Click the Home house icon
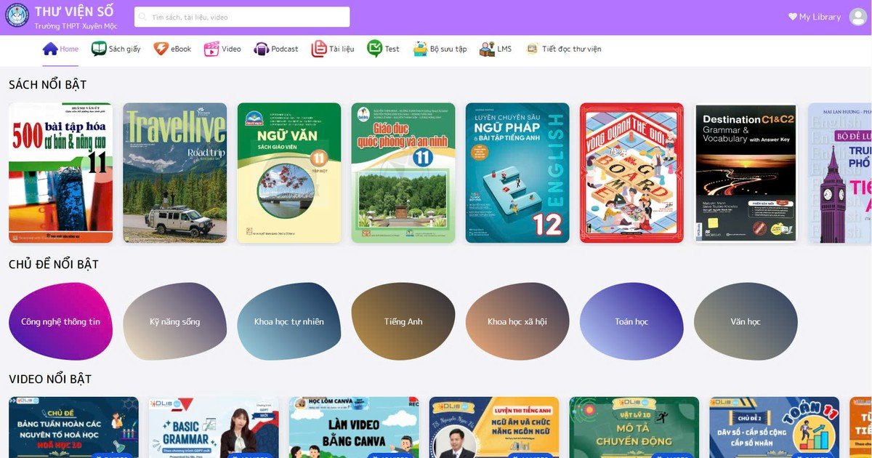The height and width of the screenshot is (458, 872). tap(50, 49)
